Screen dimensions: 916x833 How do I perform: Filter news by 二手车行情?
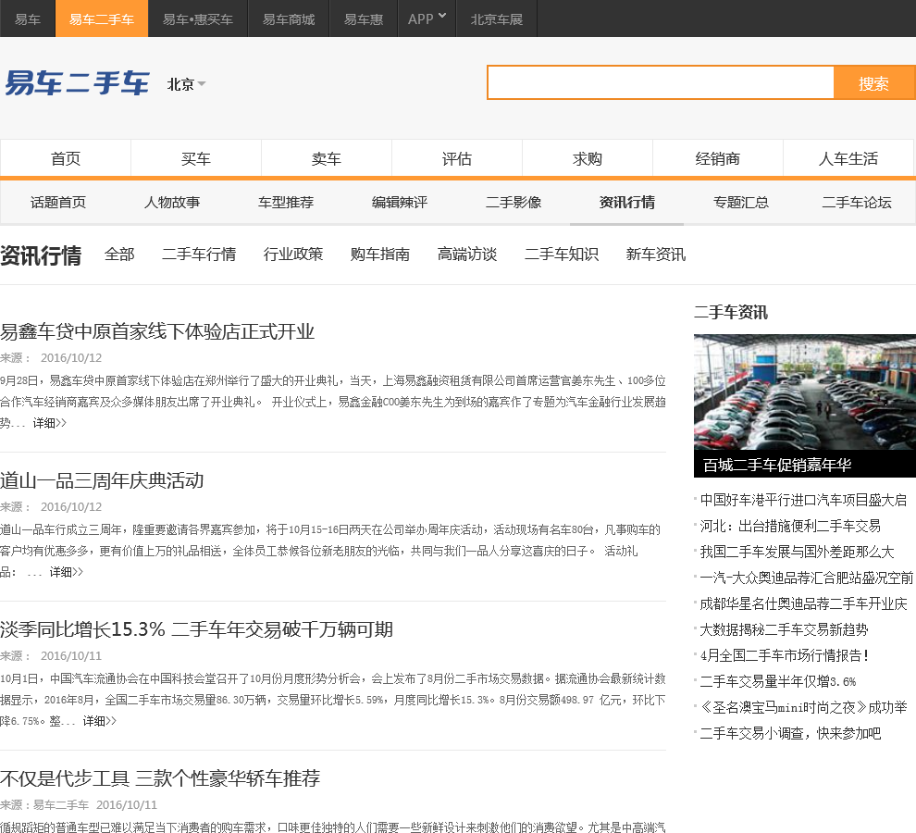[x=199, y=255]
